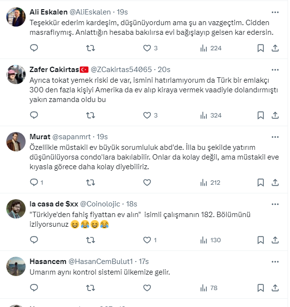The height and width of the screenshot is (307, 290).
Task: Open more options on Ali Eskalen's tweet
Action: (x=275, y=12)
